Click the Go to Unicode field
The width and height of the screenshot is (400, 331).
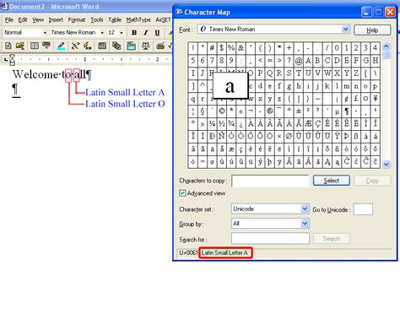363,209
